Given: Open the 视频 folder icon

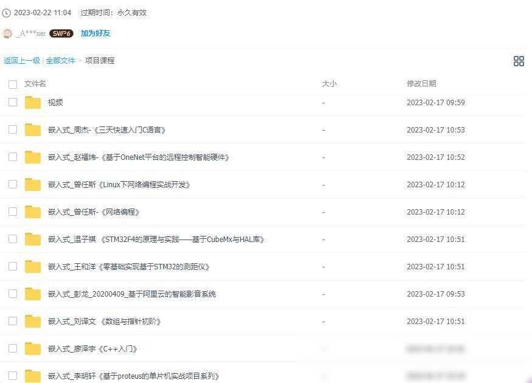Looking at the screenshot, I should [33, 103].
